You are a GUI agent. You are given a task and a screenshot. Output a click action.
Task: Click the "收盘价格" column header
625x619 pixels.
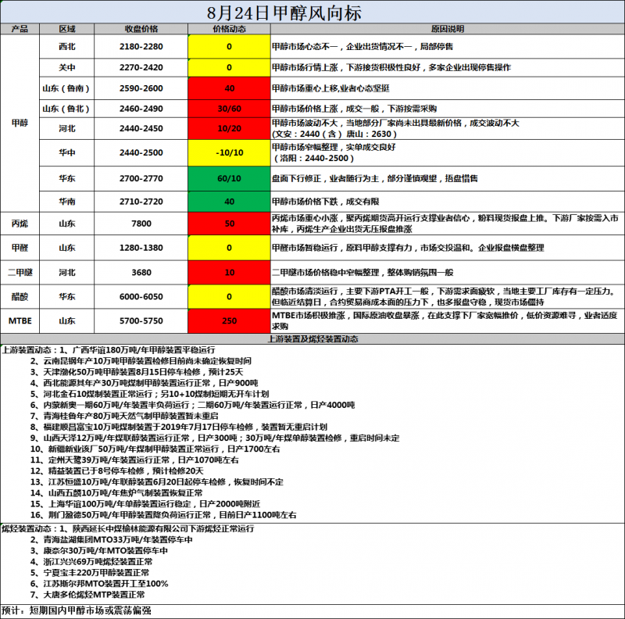coord(141,29)
